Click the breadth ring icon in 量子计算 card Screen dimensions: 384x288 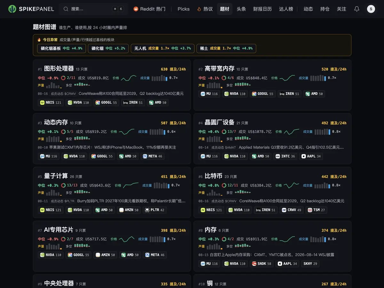[x=63, y=185]
